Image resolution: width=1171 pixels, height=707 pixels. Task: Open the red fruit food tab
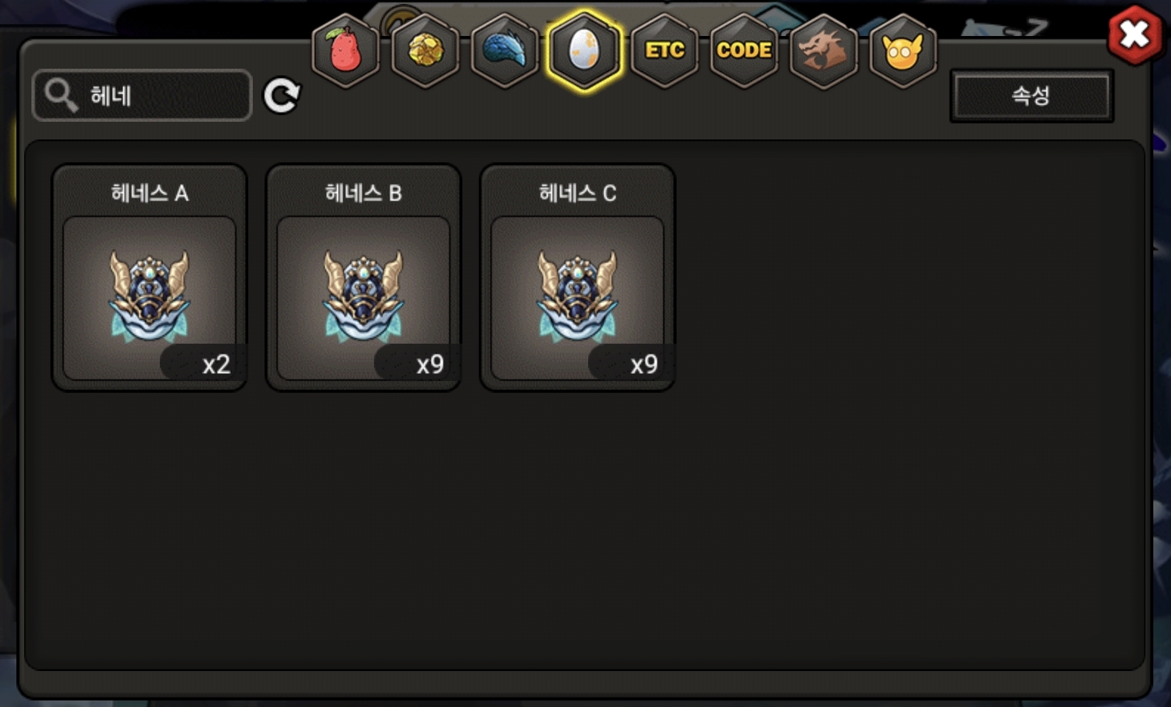coord(346,50)
